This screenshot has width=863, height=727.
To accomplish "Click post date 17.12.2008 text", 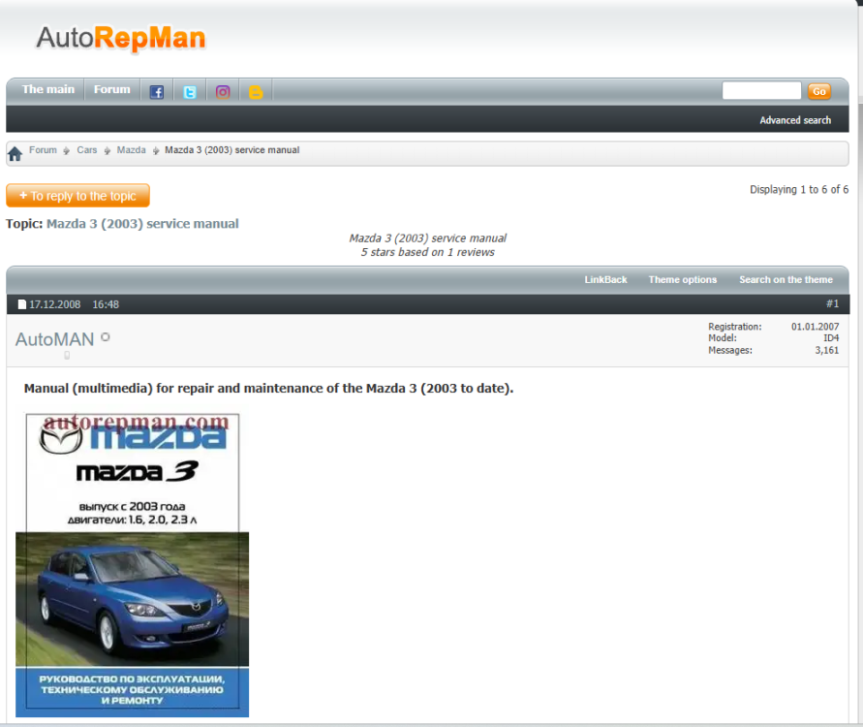I will click(x=54, y=304).
